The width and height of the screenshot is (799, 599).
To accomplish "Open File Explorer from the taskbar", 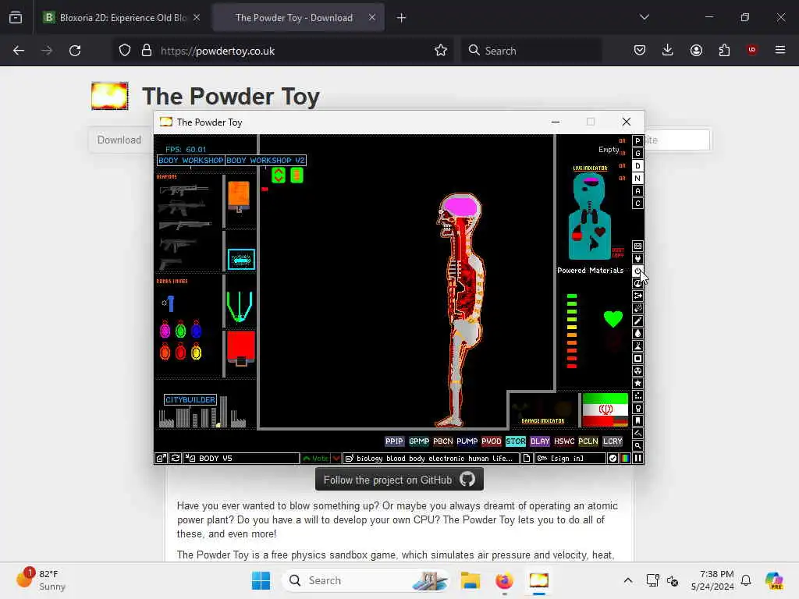I will click(470, 580).
